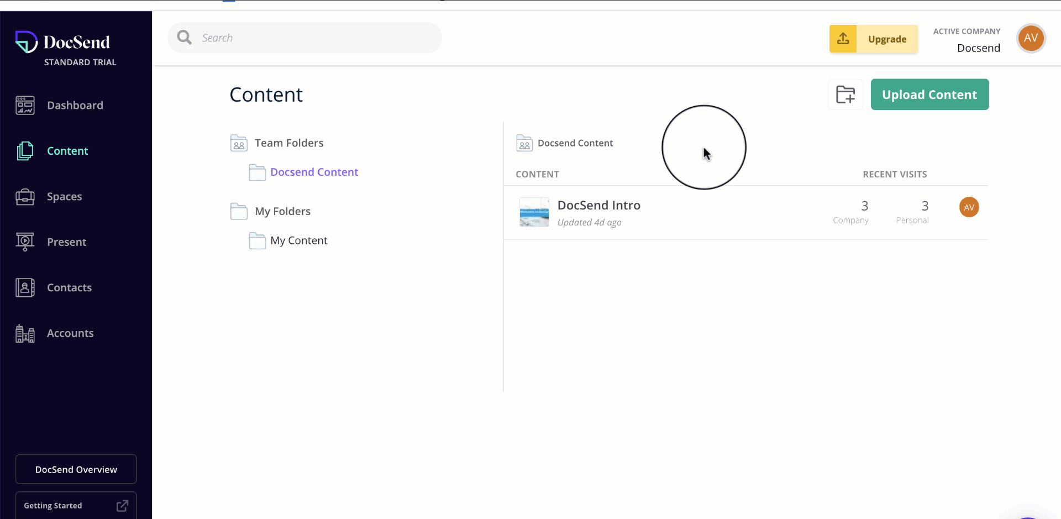
Task: Click the CONTENT column header
Action: point(537,174)
